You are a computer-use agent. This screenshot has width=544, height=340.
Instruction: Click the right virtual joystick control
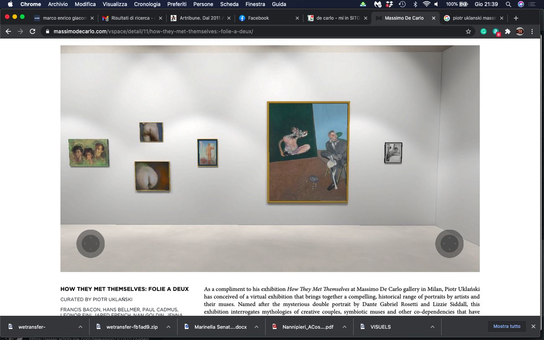pos(449,244)
